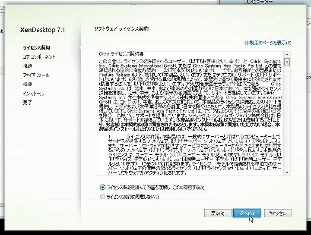Select 完了 step in sidebar
The height and width of the screenshot is (235, 311).
coord(27,103)
